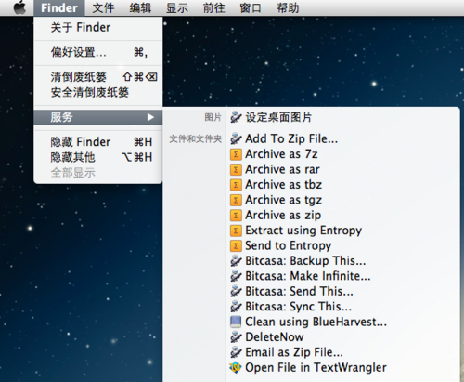Select Bitcasa: Backup This... text
This screenshot has width=464, height=382.
pos(305,261)
